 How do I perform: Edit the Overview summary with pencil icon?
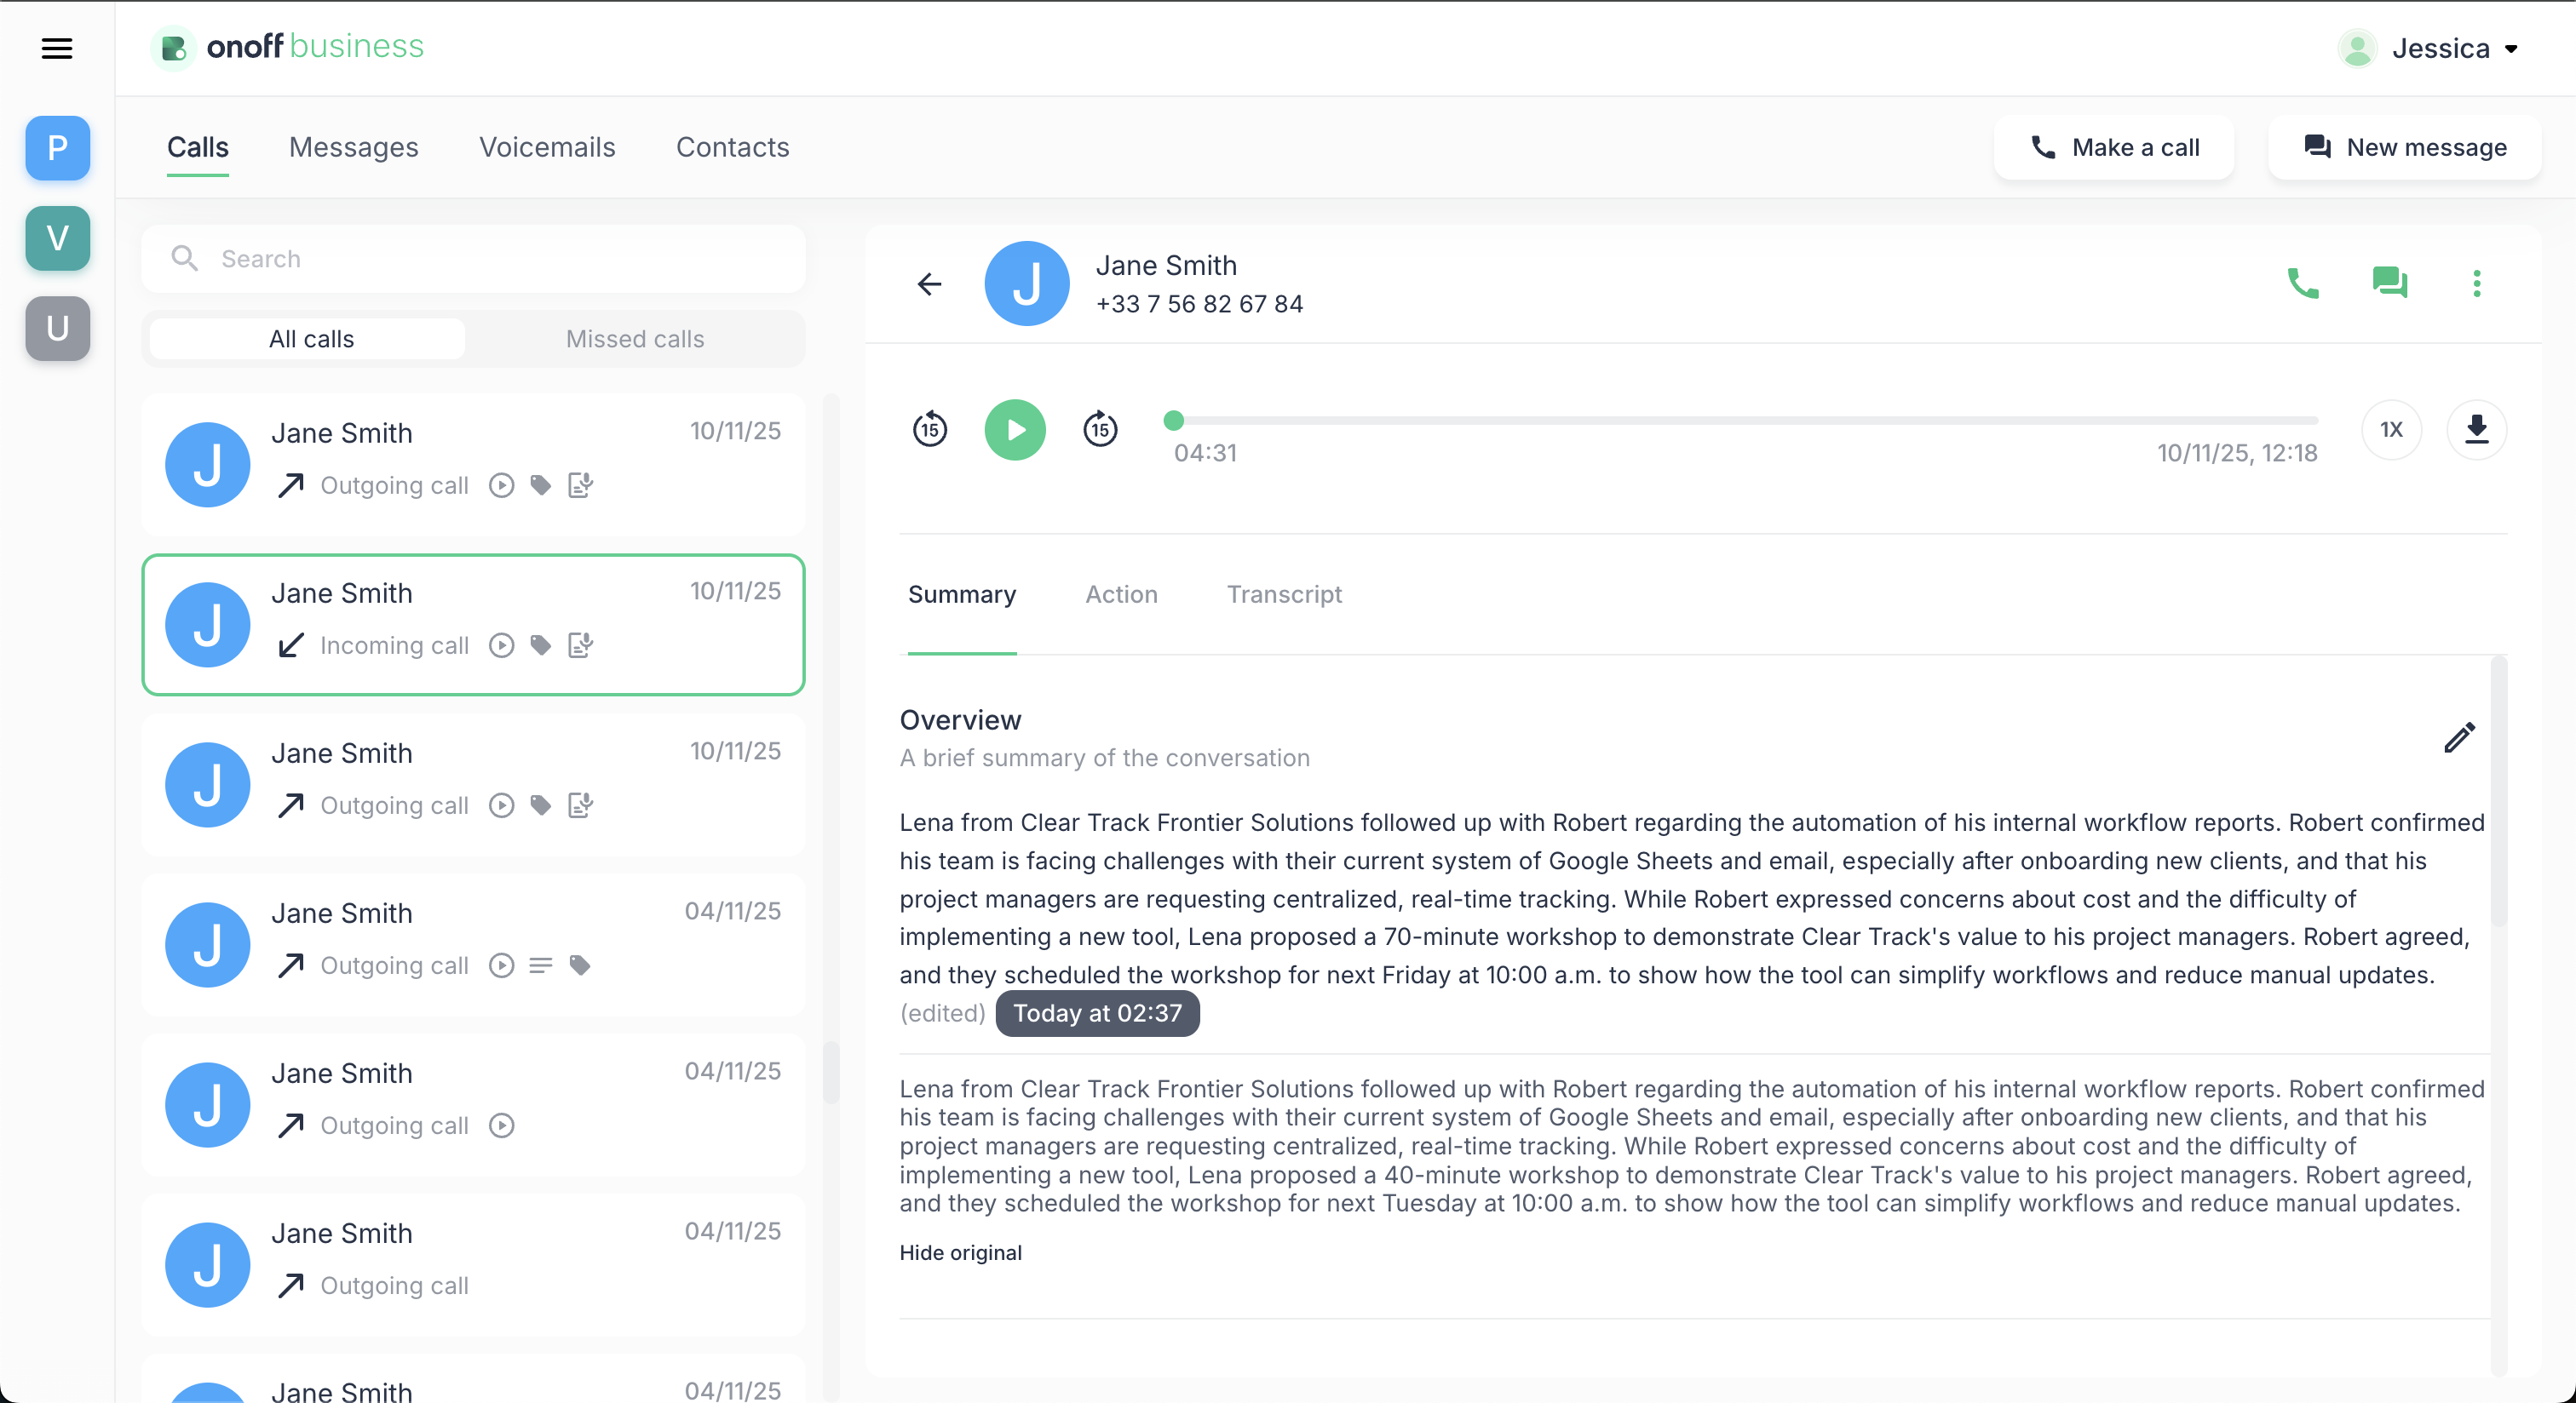(2459, 737)
